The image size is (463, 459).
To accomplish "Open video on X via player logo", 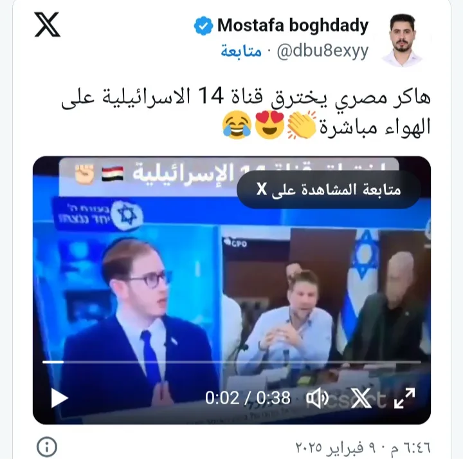I will click(x=361, y=398).
